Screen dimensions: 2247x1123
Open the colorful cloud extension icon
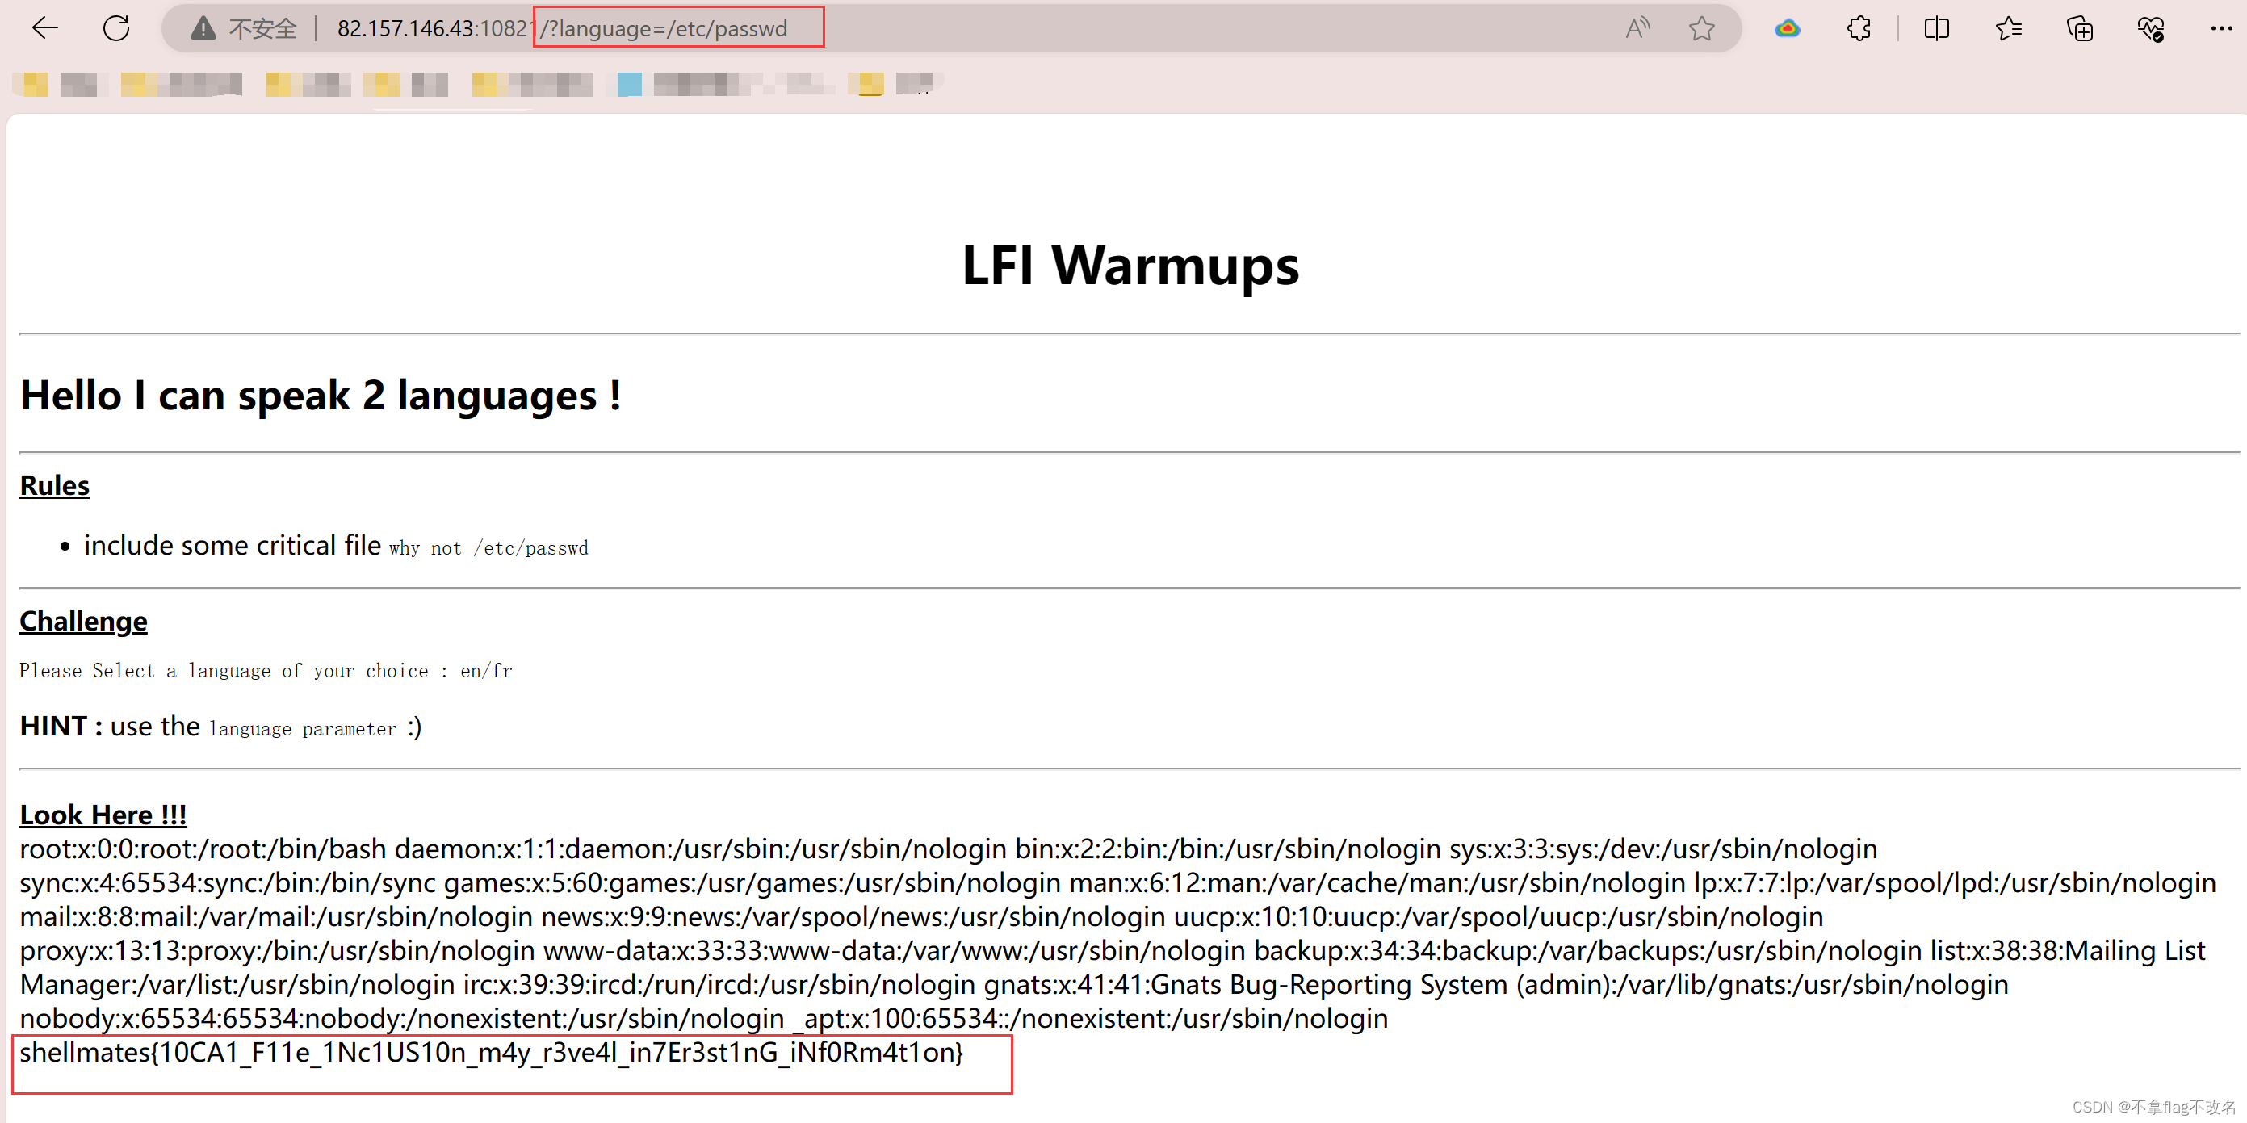pyautogui.click(x=1788, y=29)
